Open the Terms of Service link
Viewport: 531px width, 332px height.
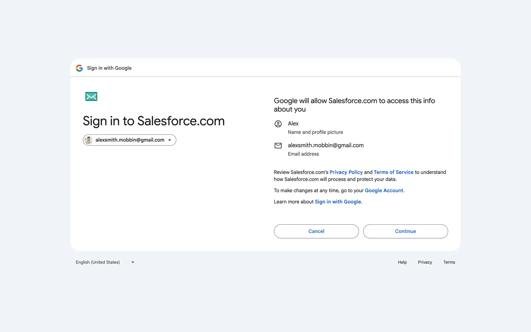(x=393, y=172)
